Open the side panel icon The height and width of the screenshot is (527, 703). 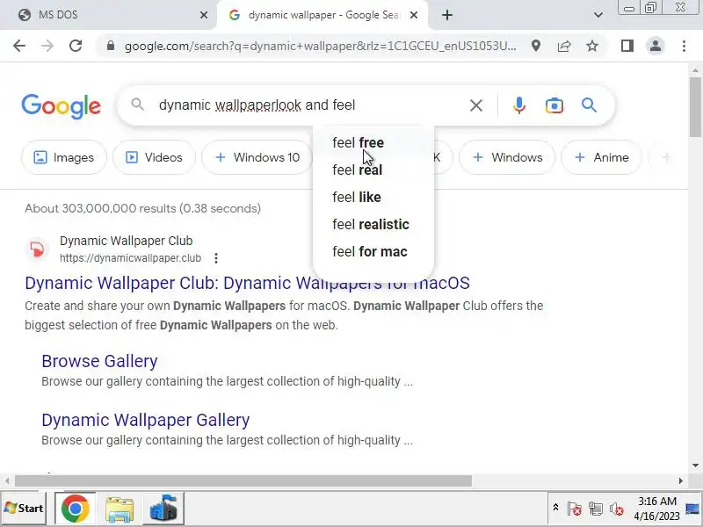click(x=627, y=46)
